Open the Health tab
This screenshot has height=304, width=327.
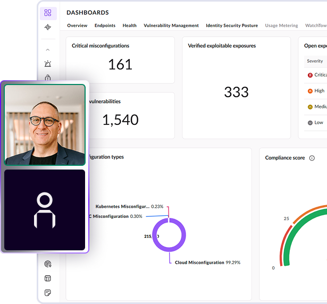129,26
